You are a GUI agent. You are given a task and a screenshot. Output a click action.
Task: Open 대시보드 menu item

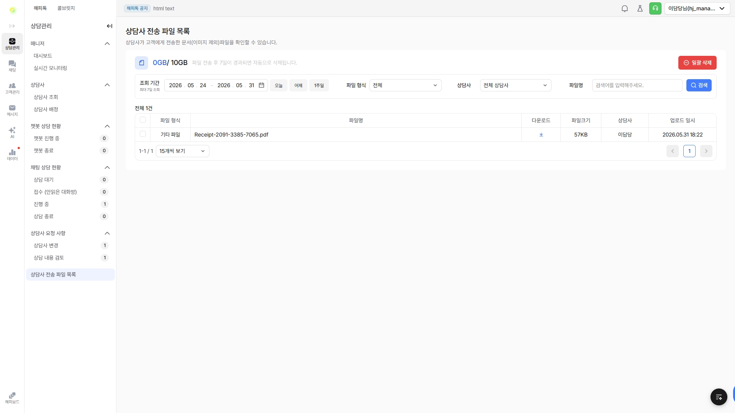(x=70, y=56)
